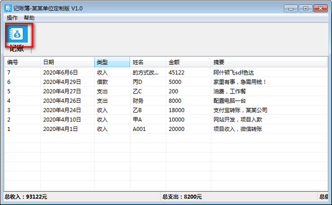Select the 支付宝转账 record from 乙B
The width and height of the screenshot is (332, 205).
click(166, 110)
